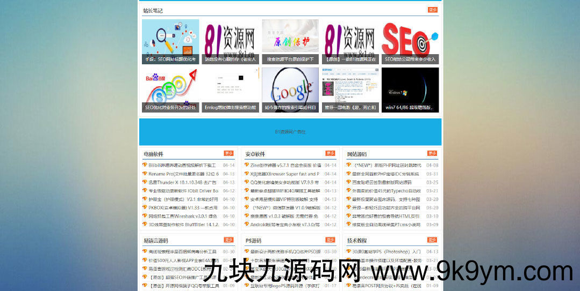Show more in the 技术教程 section
580x291 pixels.
(432, 240)
